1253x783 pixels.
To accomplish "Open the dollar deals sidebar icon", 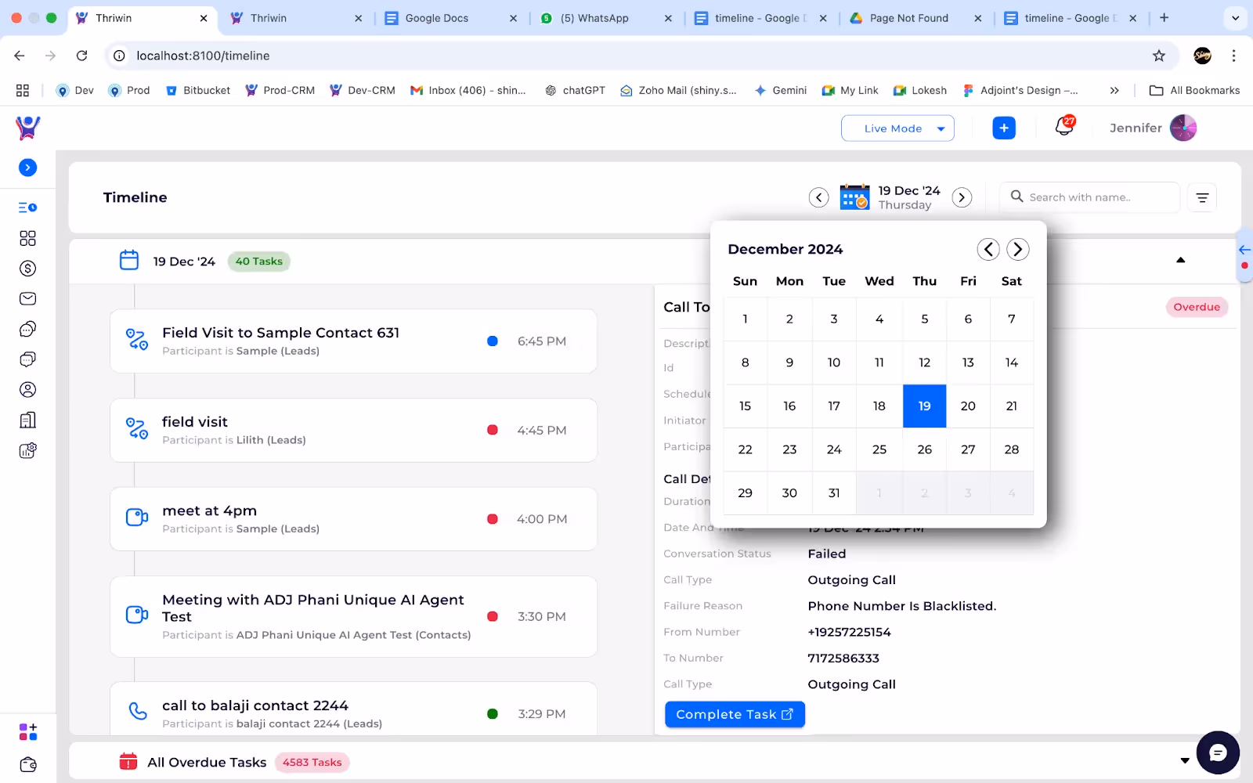I will click(27, 269).
